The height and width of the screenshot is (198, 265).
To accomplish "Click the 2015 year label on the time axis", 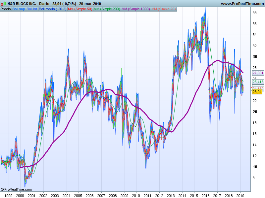I will tap(194, 196).
